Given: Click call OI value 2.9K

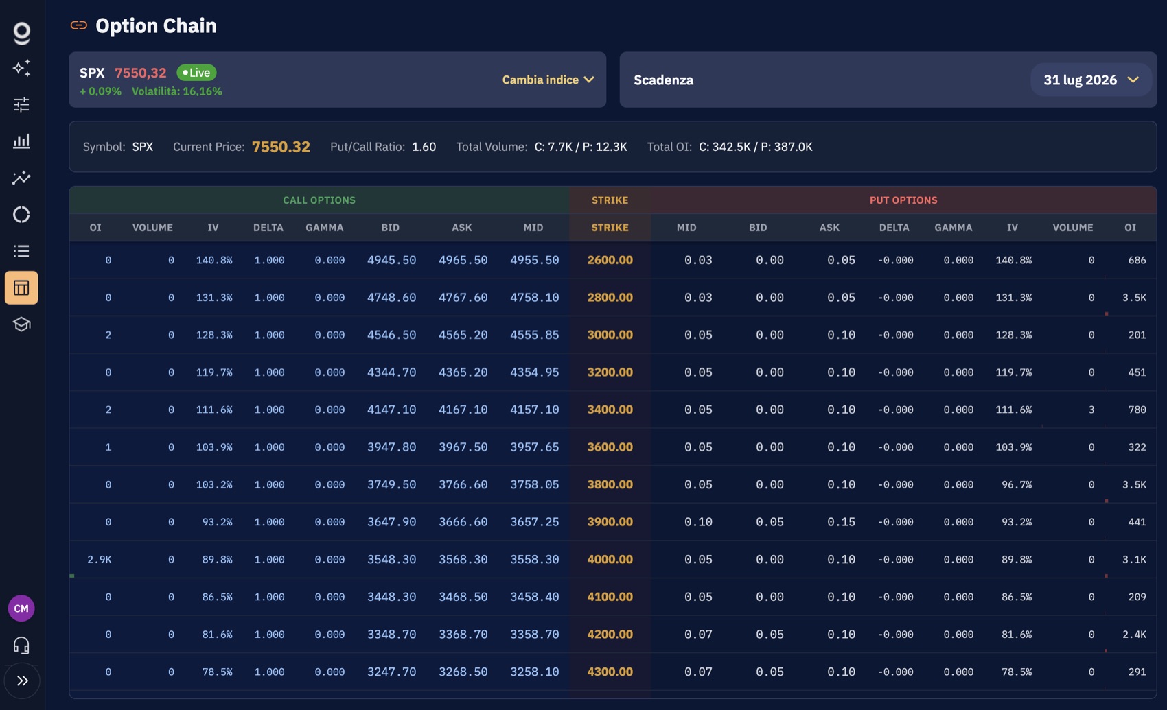Looking at the screenshot, I should click(100, 560).
